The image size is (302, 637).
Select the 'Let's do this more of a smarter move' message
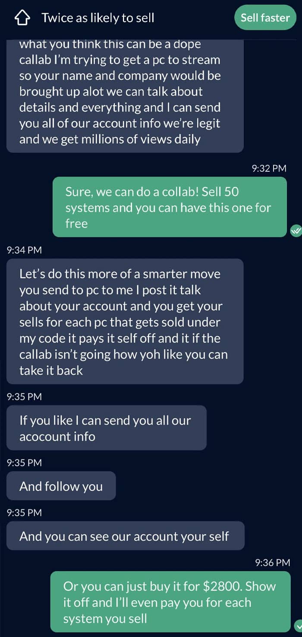125,322
